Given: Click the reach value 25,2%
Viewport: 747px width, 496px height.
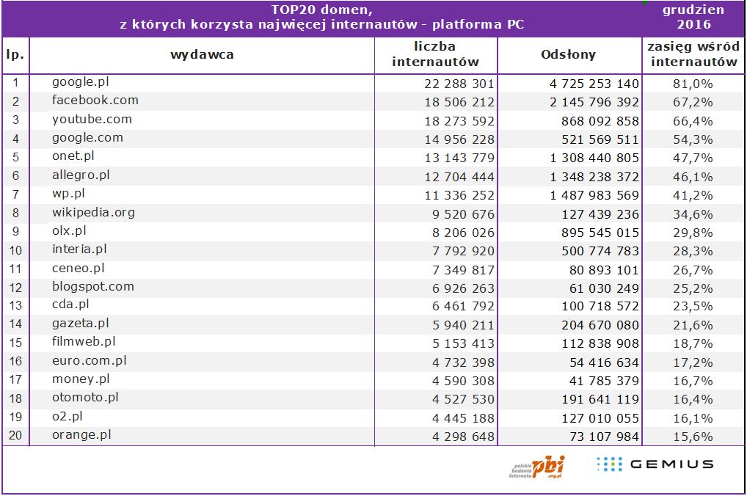Looking at the screenshot, I should pos(693,289).
